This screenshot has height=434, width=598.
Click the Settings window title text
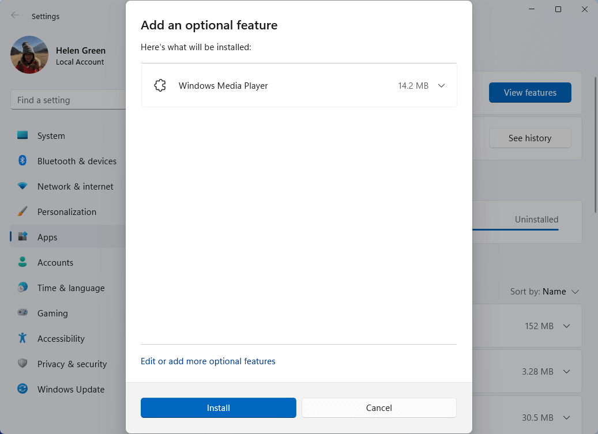point(46,16)
